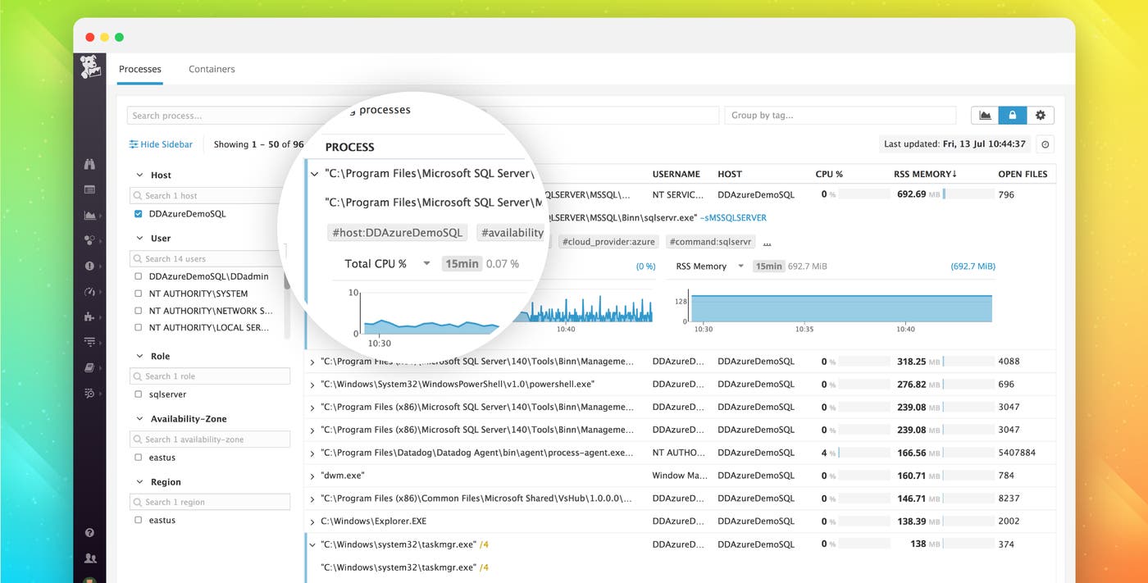Switch to the Containers tab

pyautogui.click(x=212, y=69)
